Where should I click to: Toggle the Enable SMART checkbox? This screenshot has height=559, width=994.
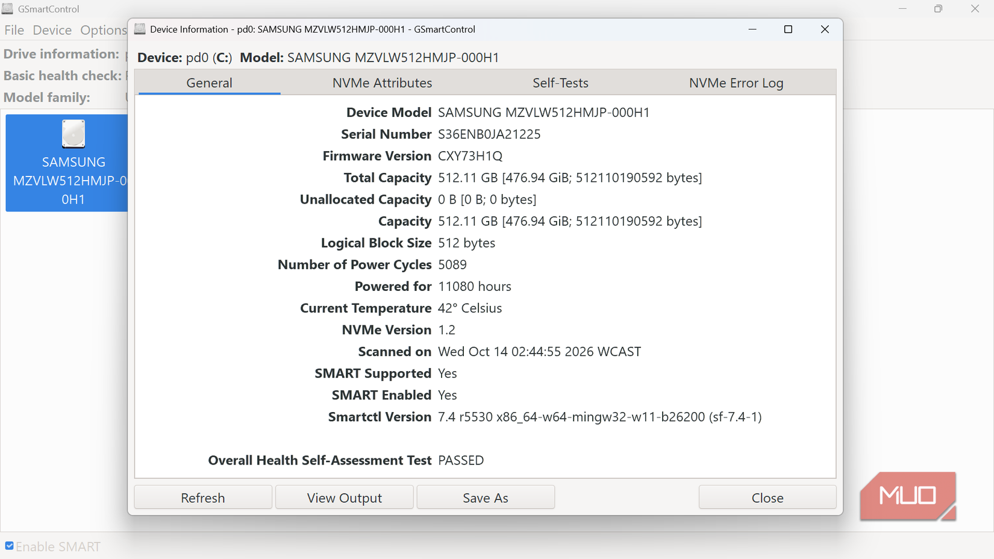[9, 546]
